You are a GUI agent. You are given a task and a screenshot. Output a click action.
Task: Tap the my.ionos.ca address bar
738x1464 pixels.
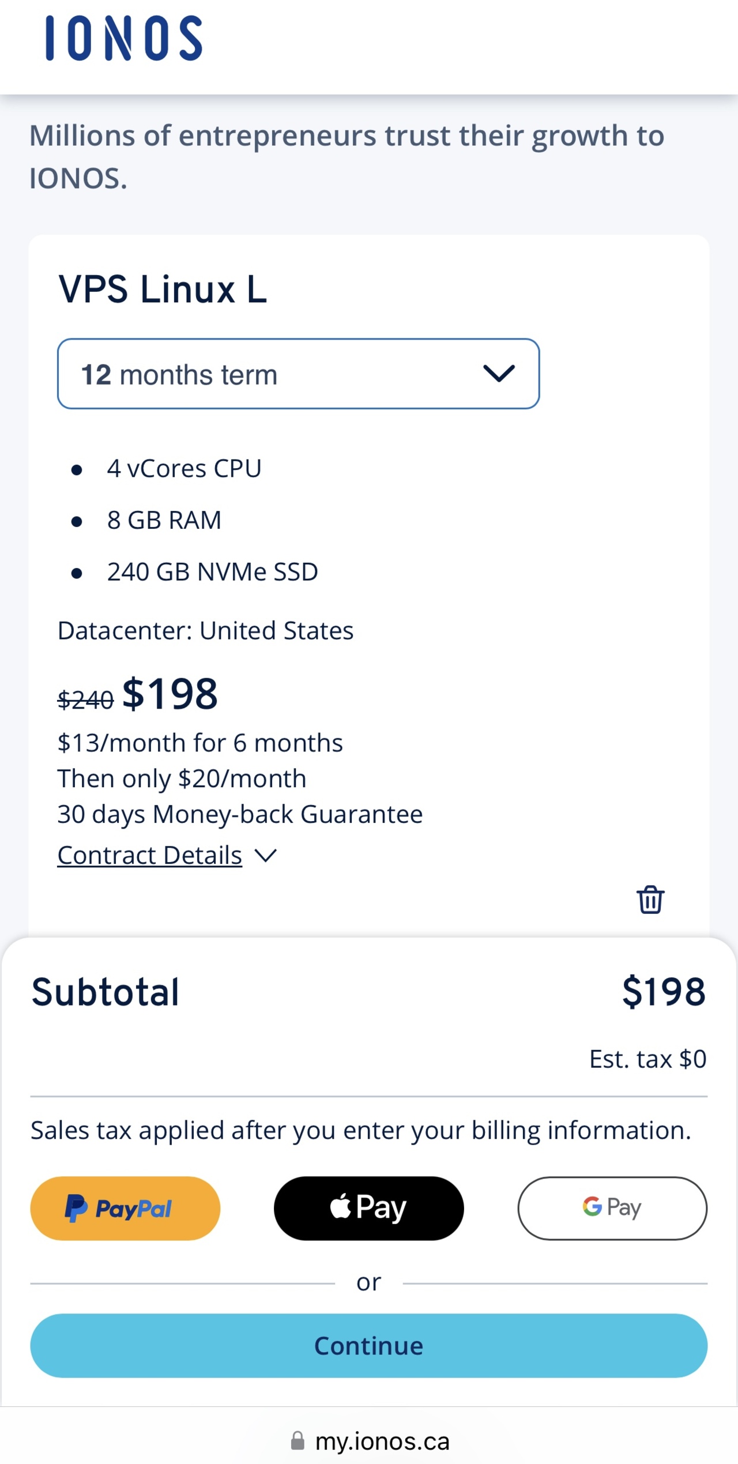point(382,1441)
